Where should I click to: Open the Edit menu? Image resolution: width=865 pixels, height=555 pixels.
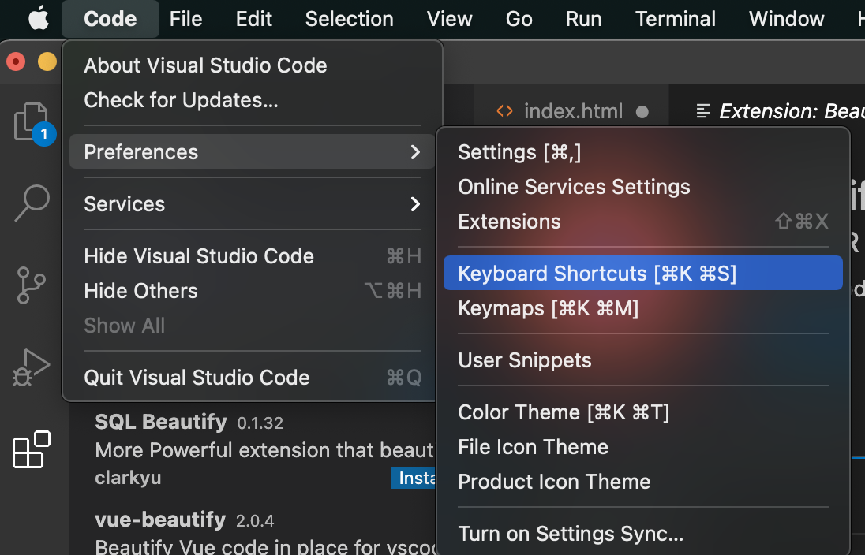(254, 19)
